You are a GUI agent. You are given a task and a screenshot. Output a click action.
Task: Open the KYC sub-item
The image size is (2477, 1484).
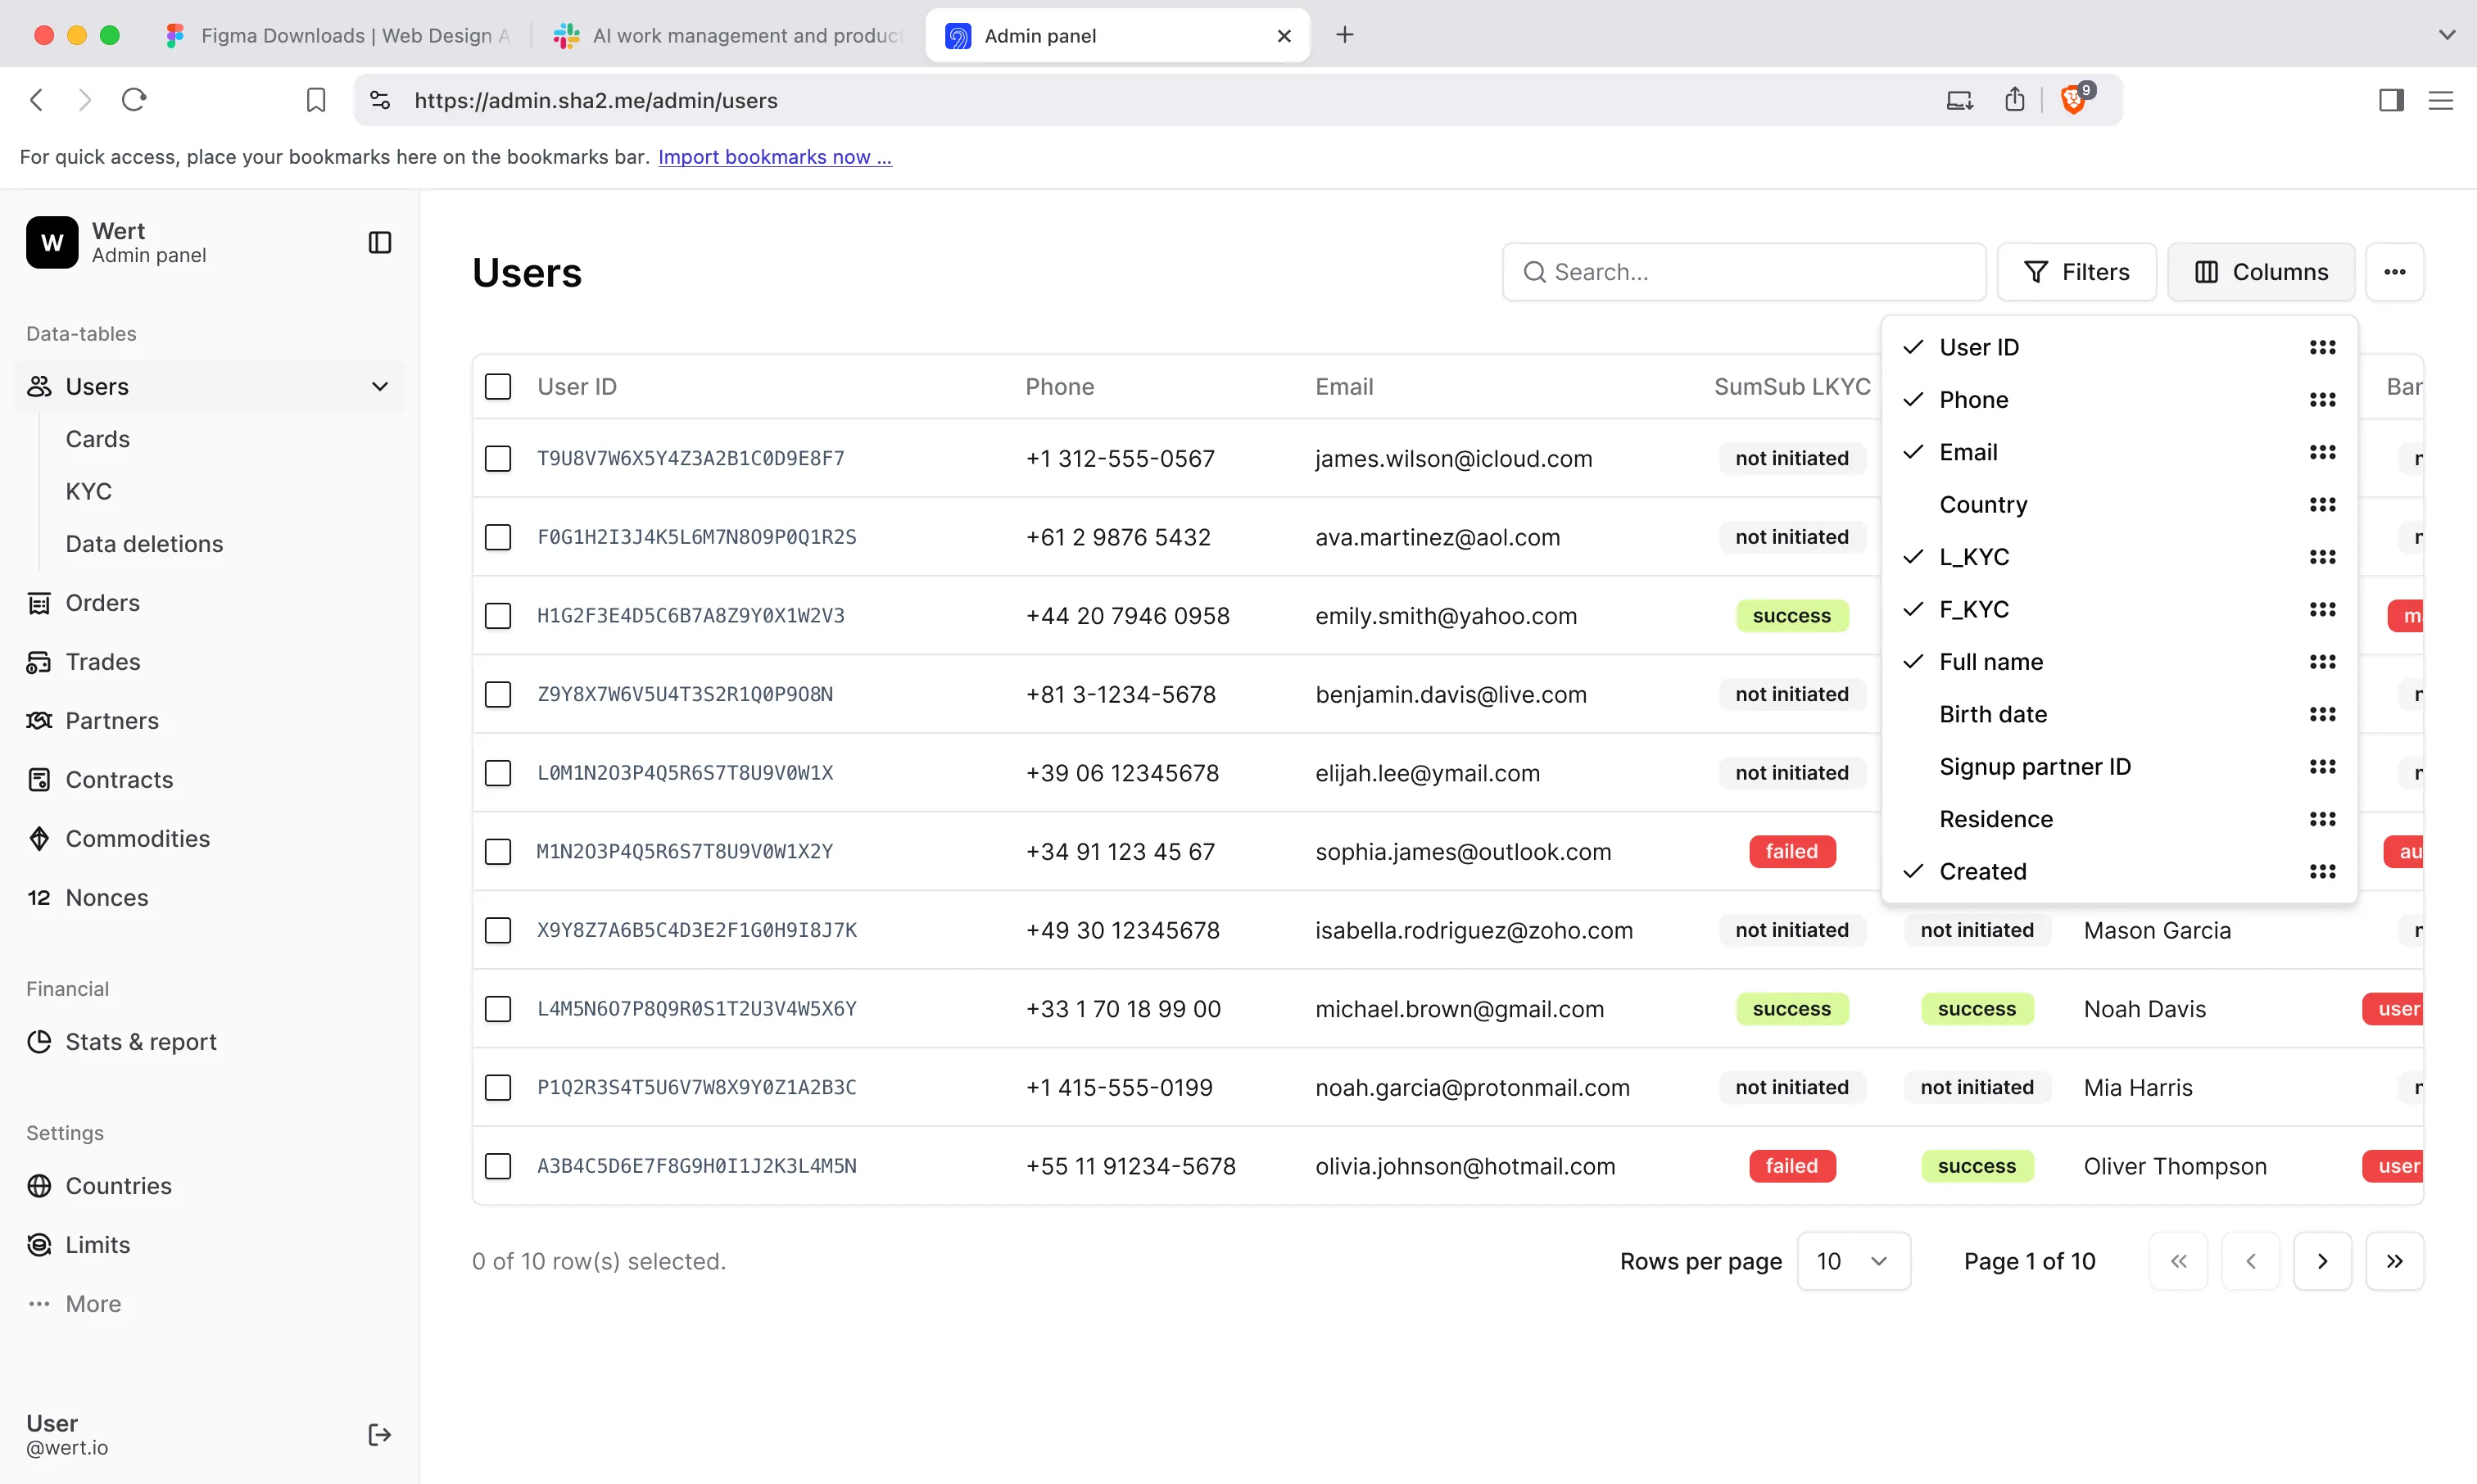pyautogui.click(x=89, y=491)
